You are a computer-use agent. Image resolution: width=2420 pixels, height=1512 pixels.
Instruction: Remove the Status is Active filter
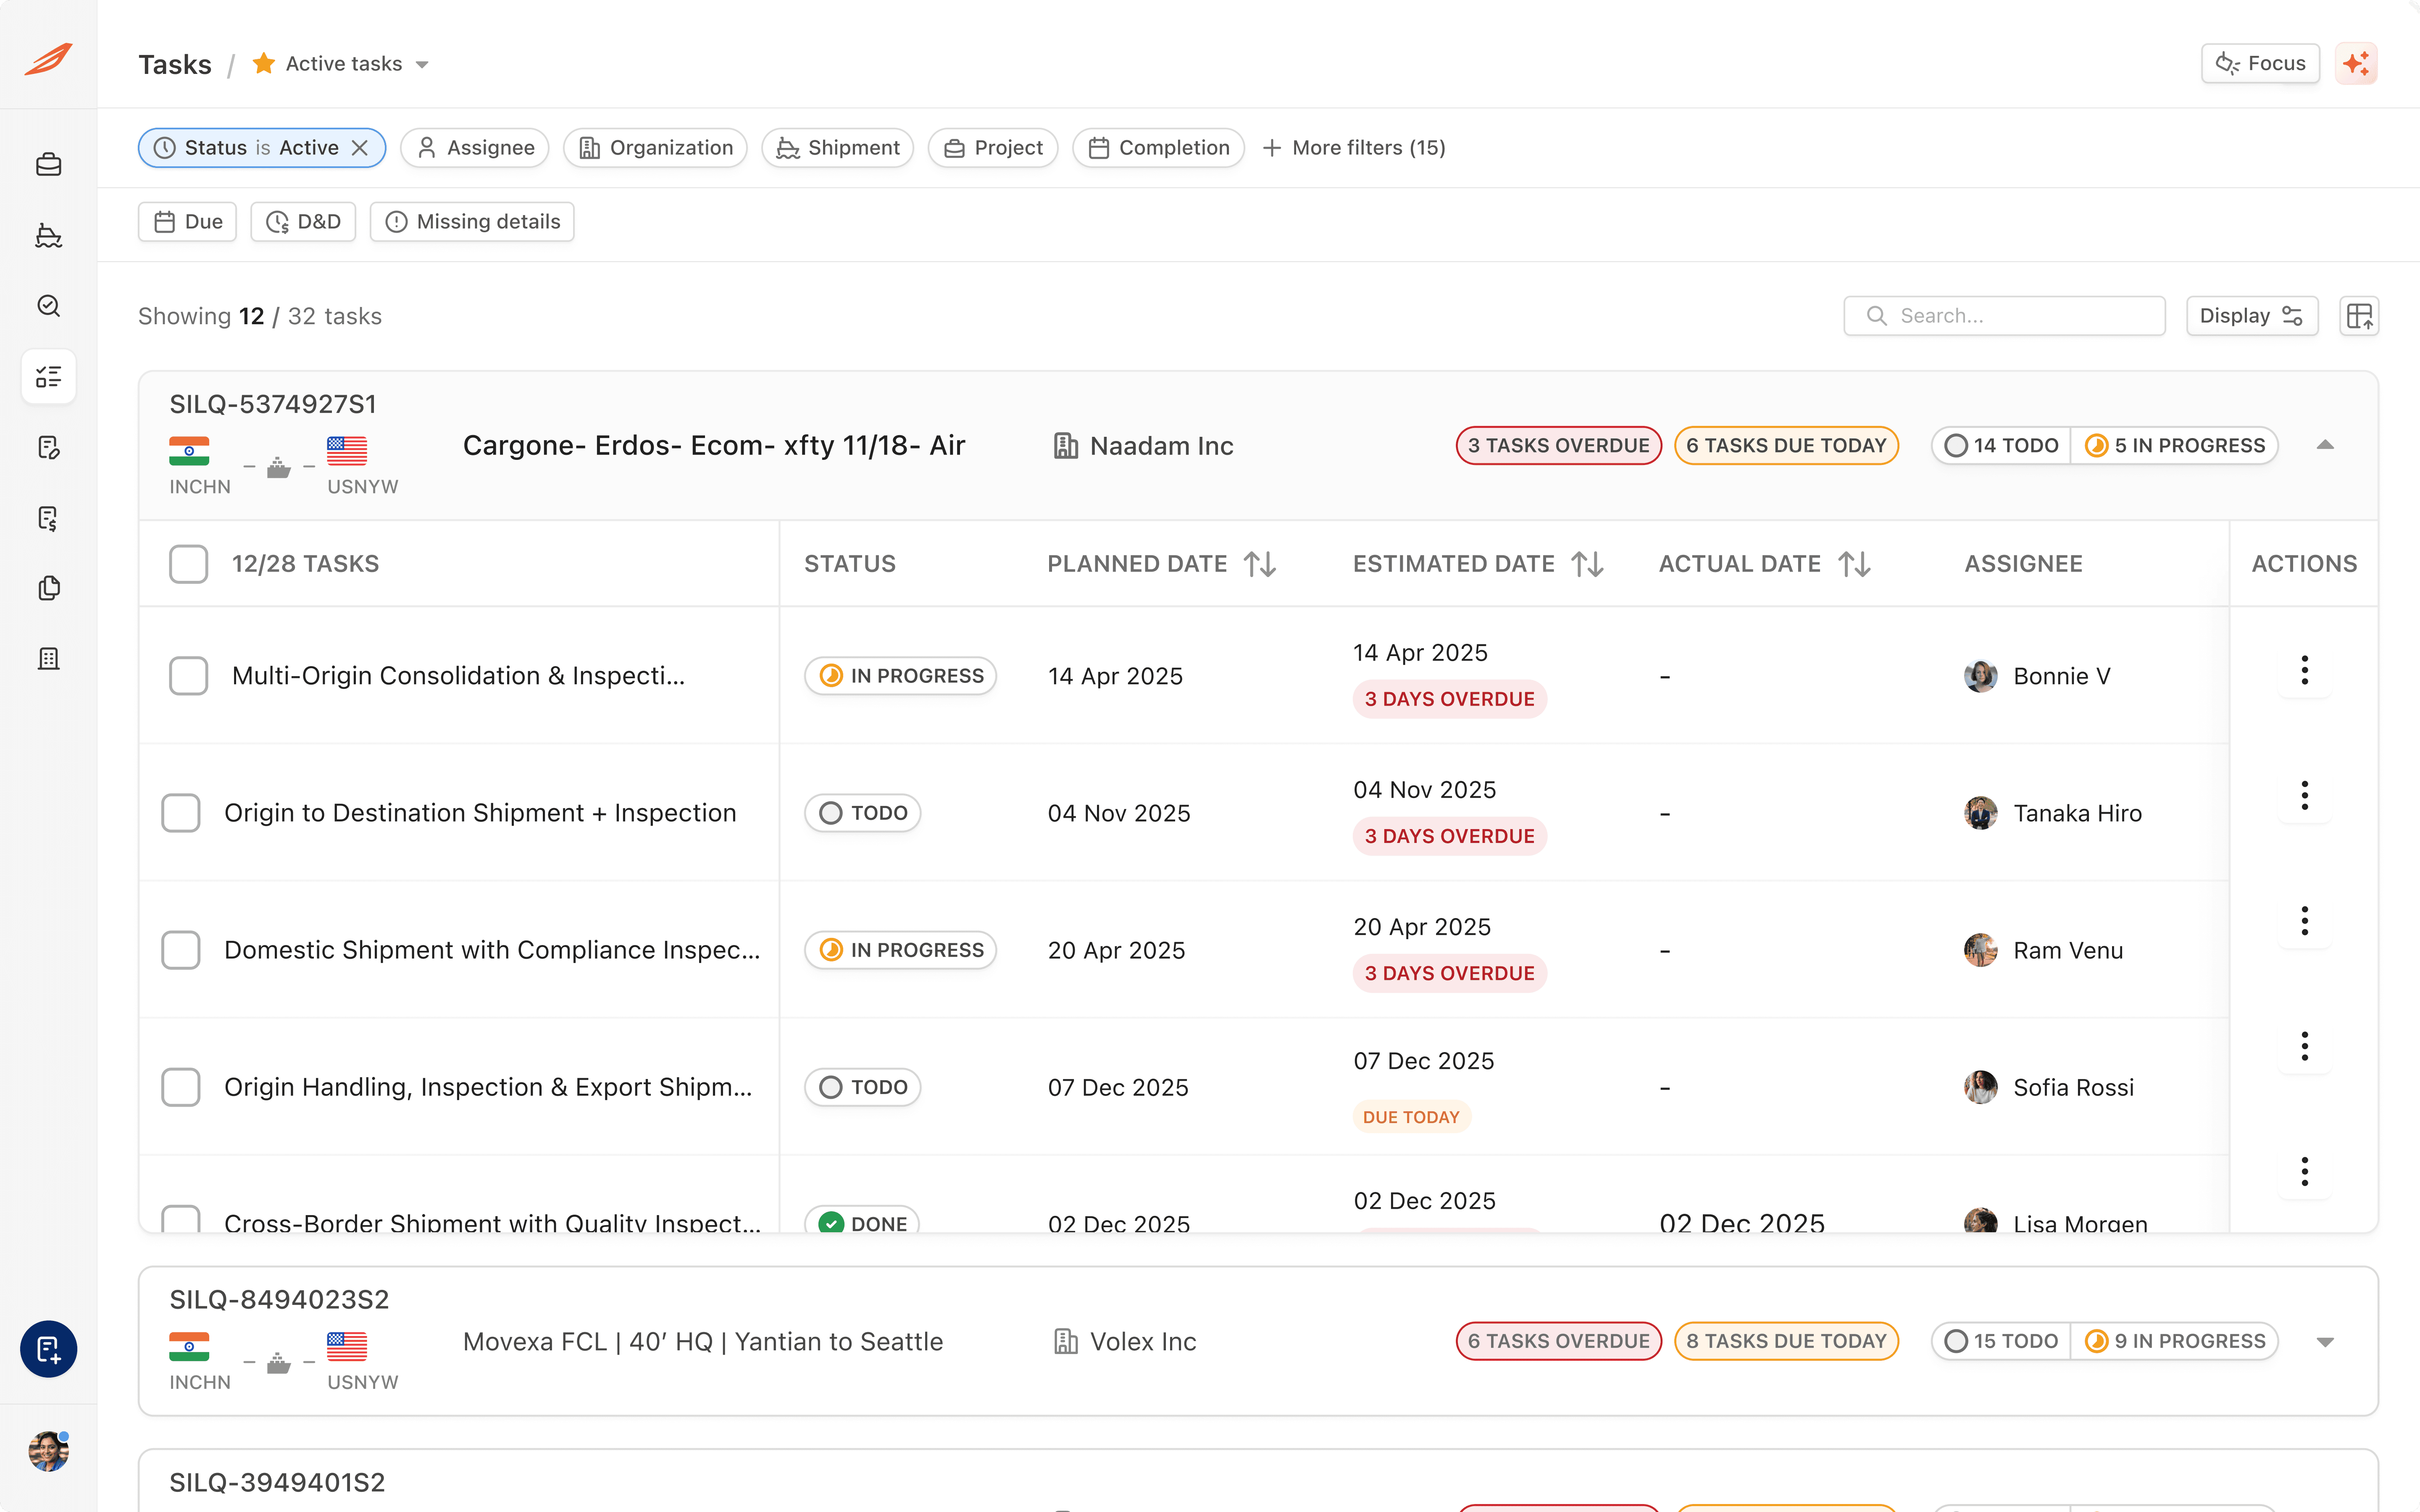coord(361,148)
